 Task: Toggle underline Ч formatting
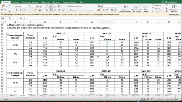click(x=24, y=10)
